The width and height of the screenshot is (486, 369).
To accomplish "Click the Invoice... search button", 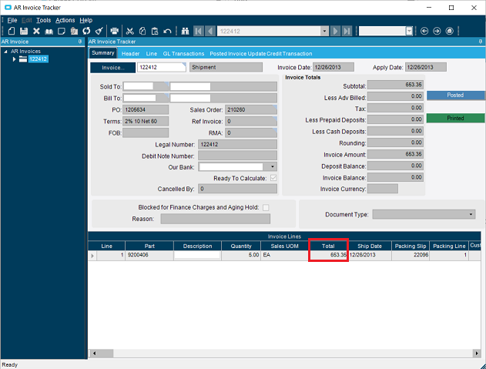I will [112, 68].
